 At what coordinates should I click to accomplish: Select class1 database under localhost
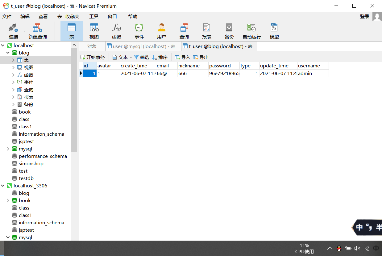(25, 126)
